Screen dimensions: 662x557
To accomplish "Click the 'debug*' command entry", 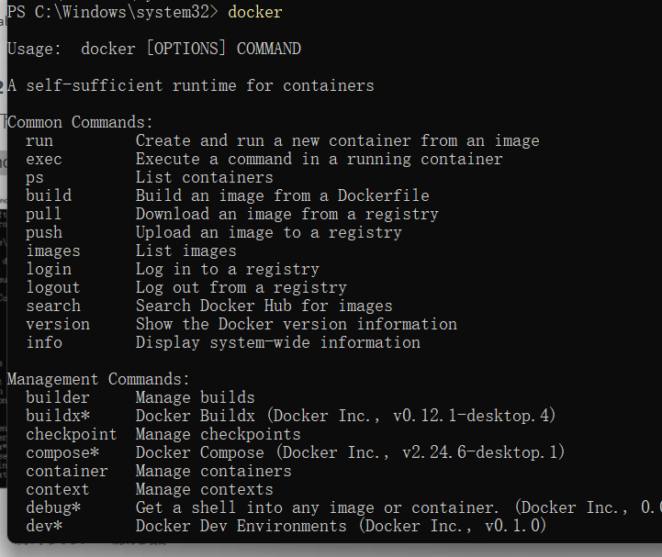I will tap(53, 508).
